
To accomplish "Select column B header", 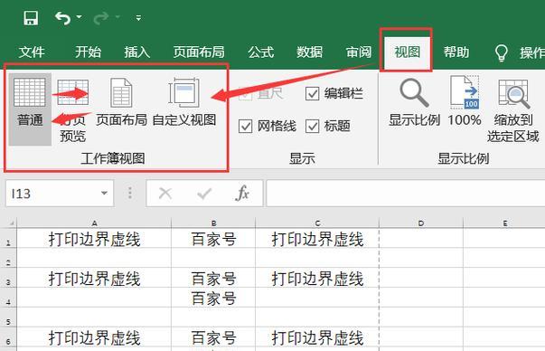I will coord(213,223).
